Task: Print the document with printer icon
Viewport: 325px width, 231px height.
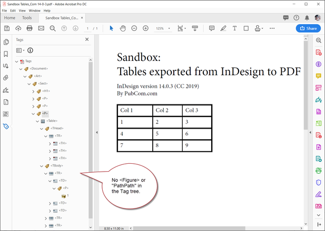Action: click(29, 28)
